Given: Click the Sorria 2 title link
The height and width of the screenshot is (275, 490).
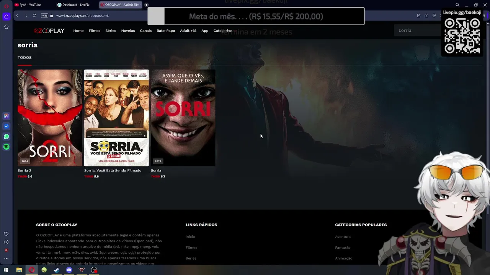Looking at the screenshot, I should 24,170.
